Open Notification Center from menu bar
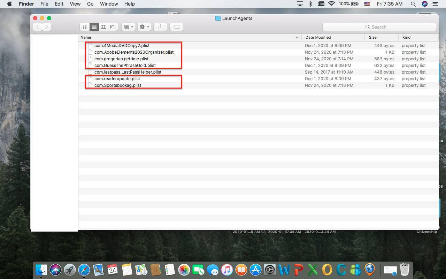This screenshot has height=279, width=446. [x=435, y=4]
